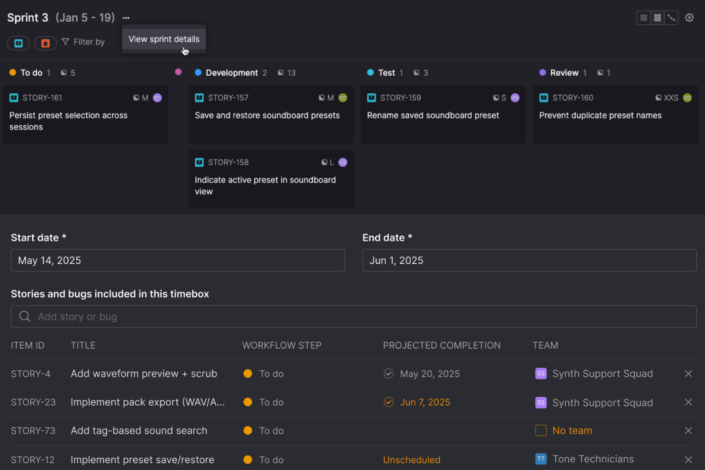The image size is (705, 470).
Task: Open card Save and restore soundboard presets
Action: tap(271, 114)
